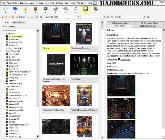Open the Administration menu
This screenshot has width=165, height=140.
click(13, 3)
